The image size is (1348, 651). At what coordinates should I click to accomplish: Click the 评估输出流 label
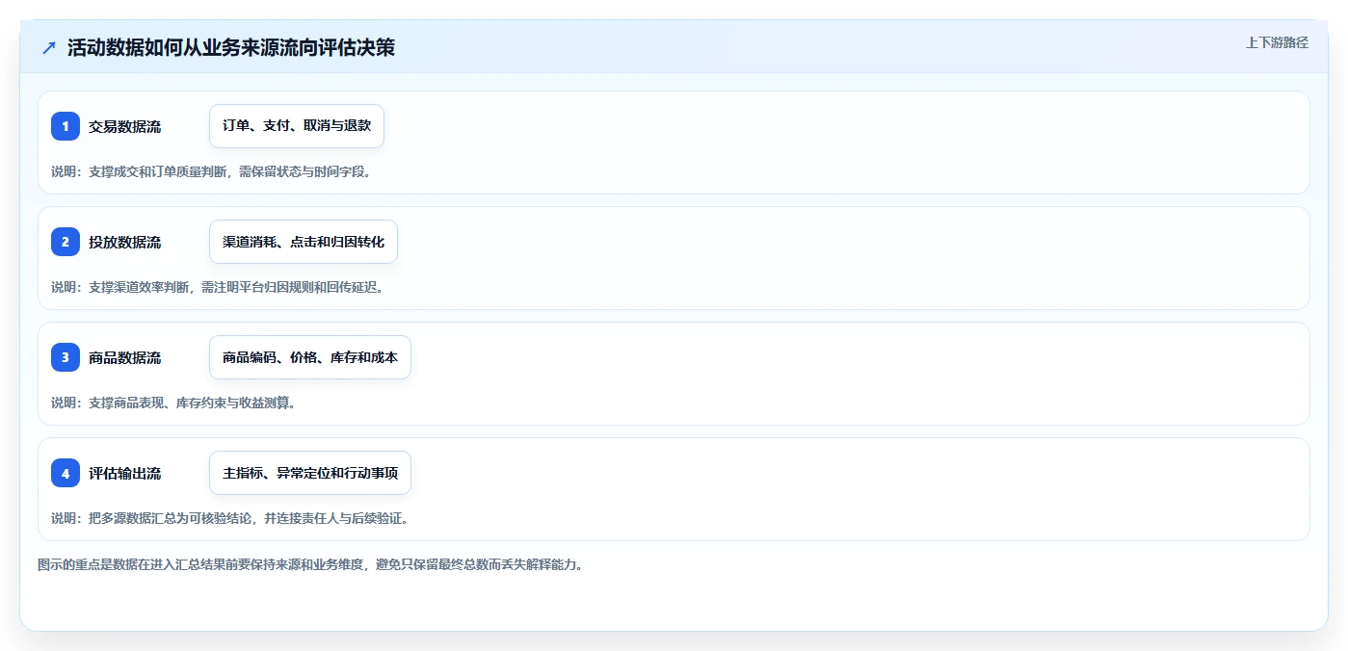tap(124, 473)
